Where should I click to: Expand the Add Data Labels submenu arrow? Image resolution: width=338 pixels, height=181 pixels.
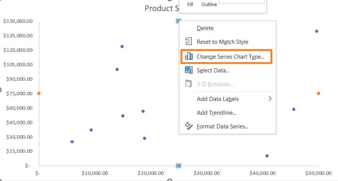pos(270,99)
